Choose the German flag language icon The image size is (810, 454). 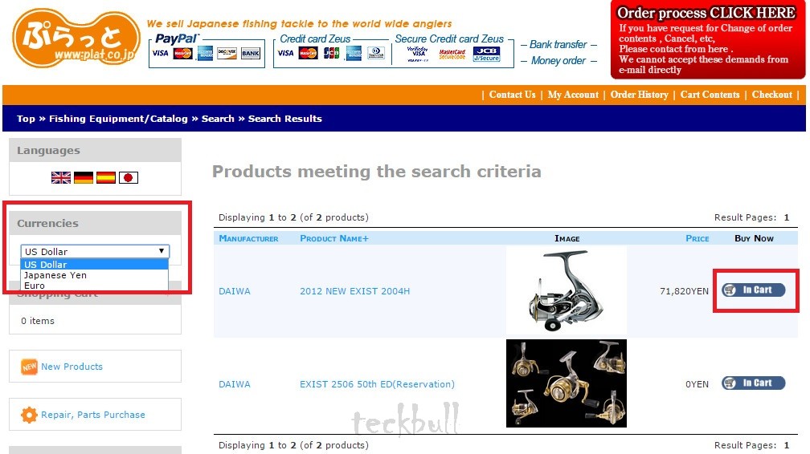pyautogui.click(x=84, y=177)
